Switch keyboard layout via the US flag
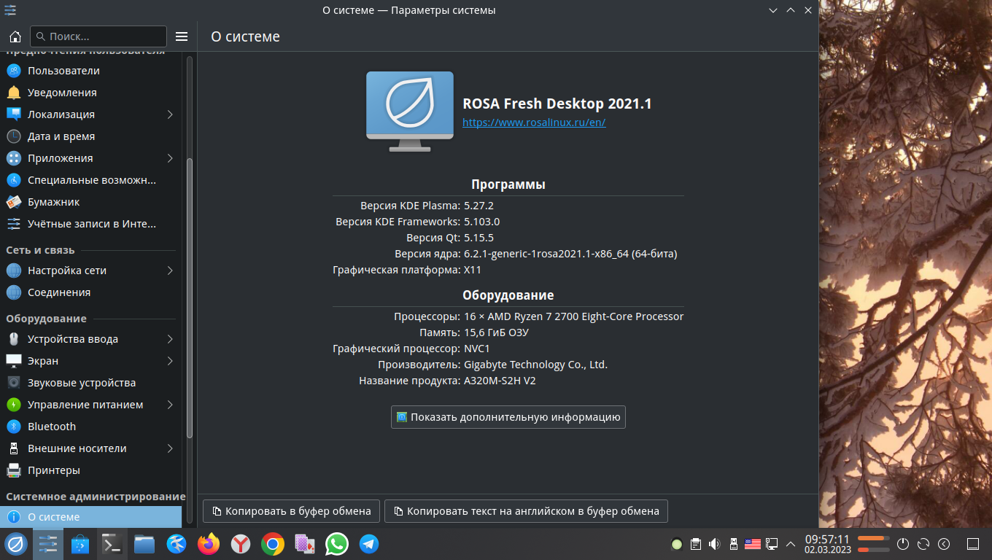992x560 pixels. coord(753,544)
